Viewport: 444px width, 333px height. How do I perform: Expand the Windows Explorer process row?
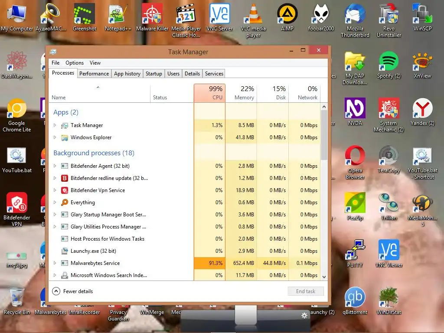55,137
